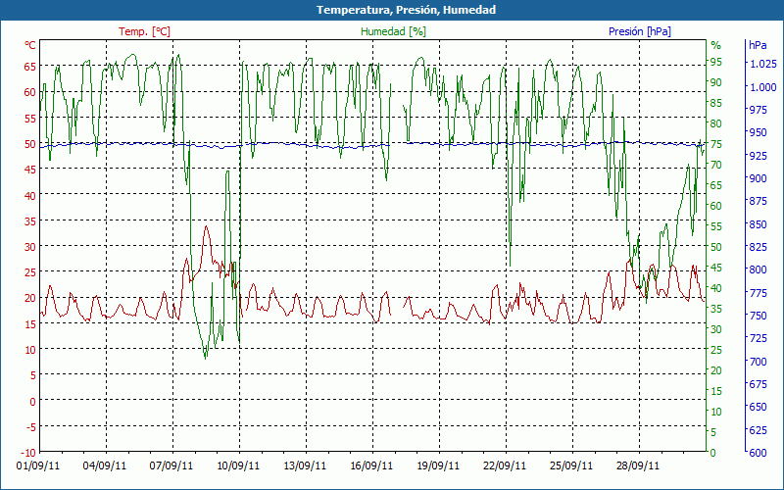Screen dimensions: 784x490
Task: Select the blue 'Presión [hPa]' legend label
Action: 640,31
